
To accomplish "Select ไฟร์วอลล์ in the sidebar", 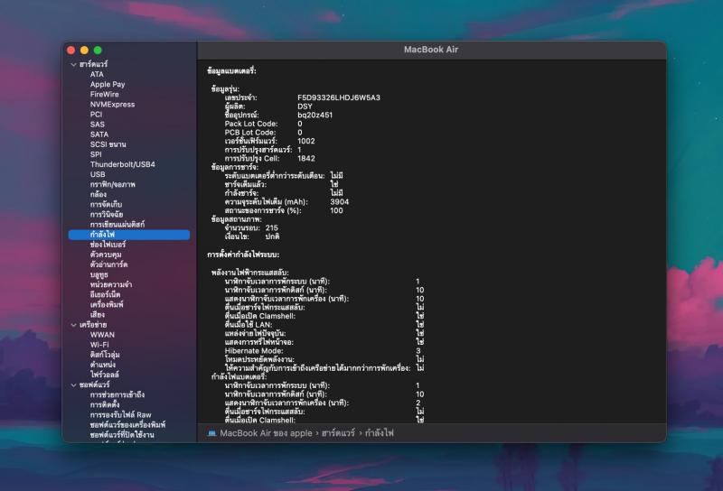I will [x=104, y=375].
